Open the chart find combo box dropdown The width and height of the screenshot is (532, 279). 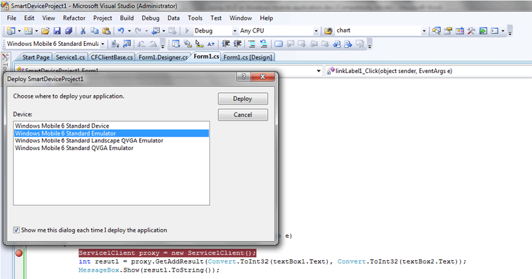424,31
